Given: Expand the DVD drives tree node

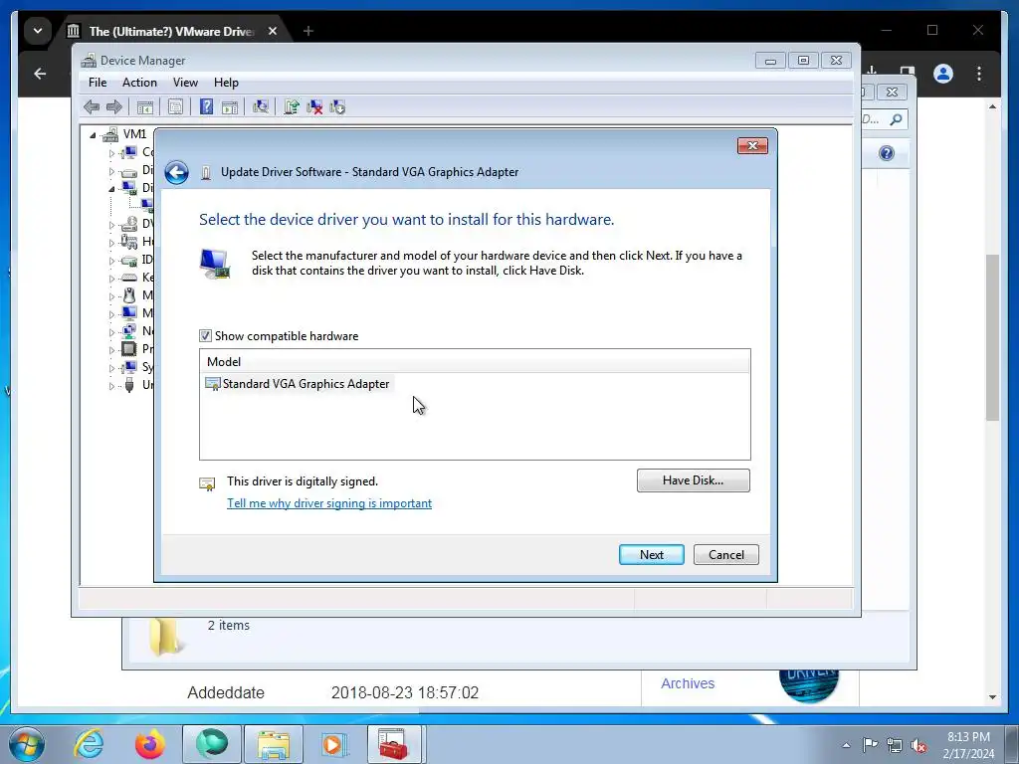Looking at the screenshot, I should (111, 225).
